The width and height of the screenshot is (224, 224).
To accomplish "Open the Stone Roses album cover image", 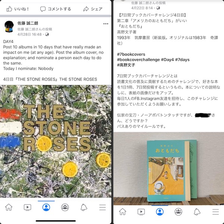I will [56, 141].
